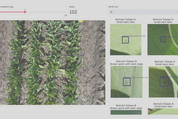
Task: Click the slider maximum value 18
Action: pos(66,15)
